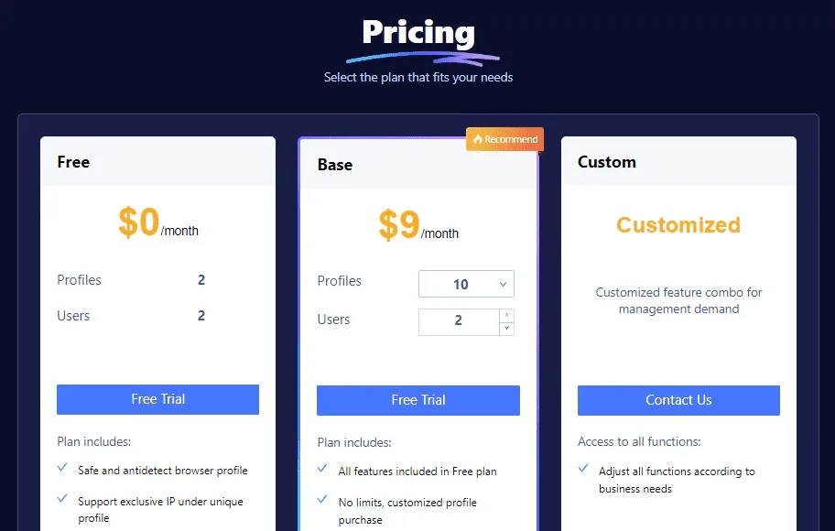Click the $9 /month price text

point(418,226)
